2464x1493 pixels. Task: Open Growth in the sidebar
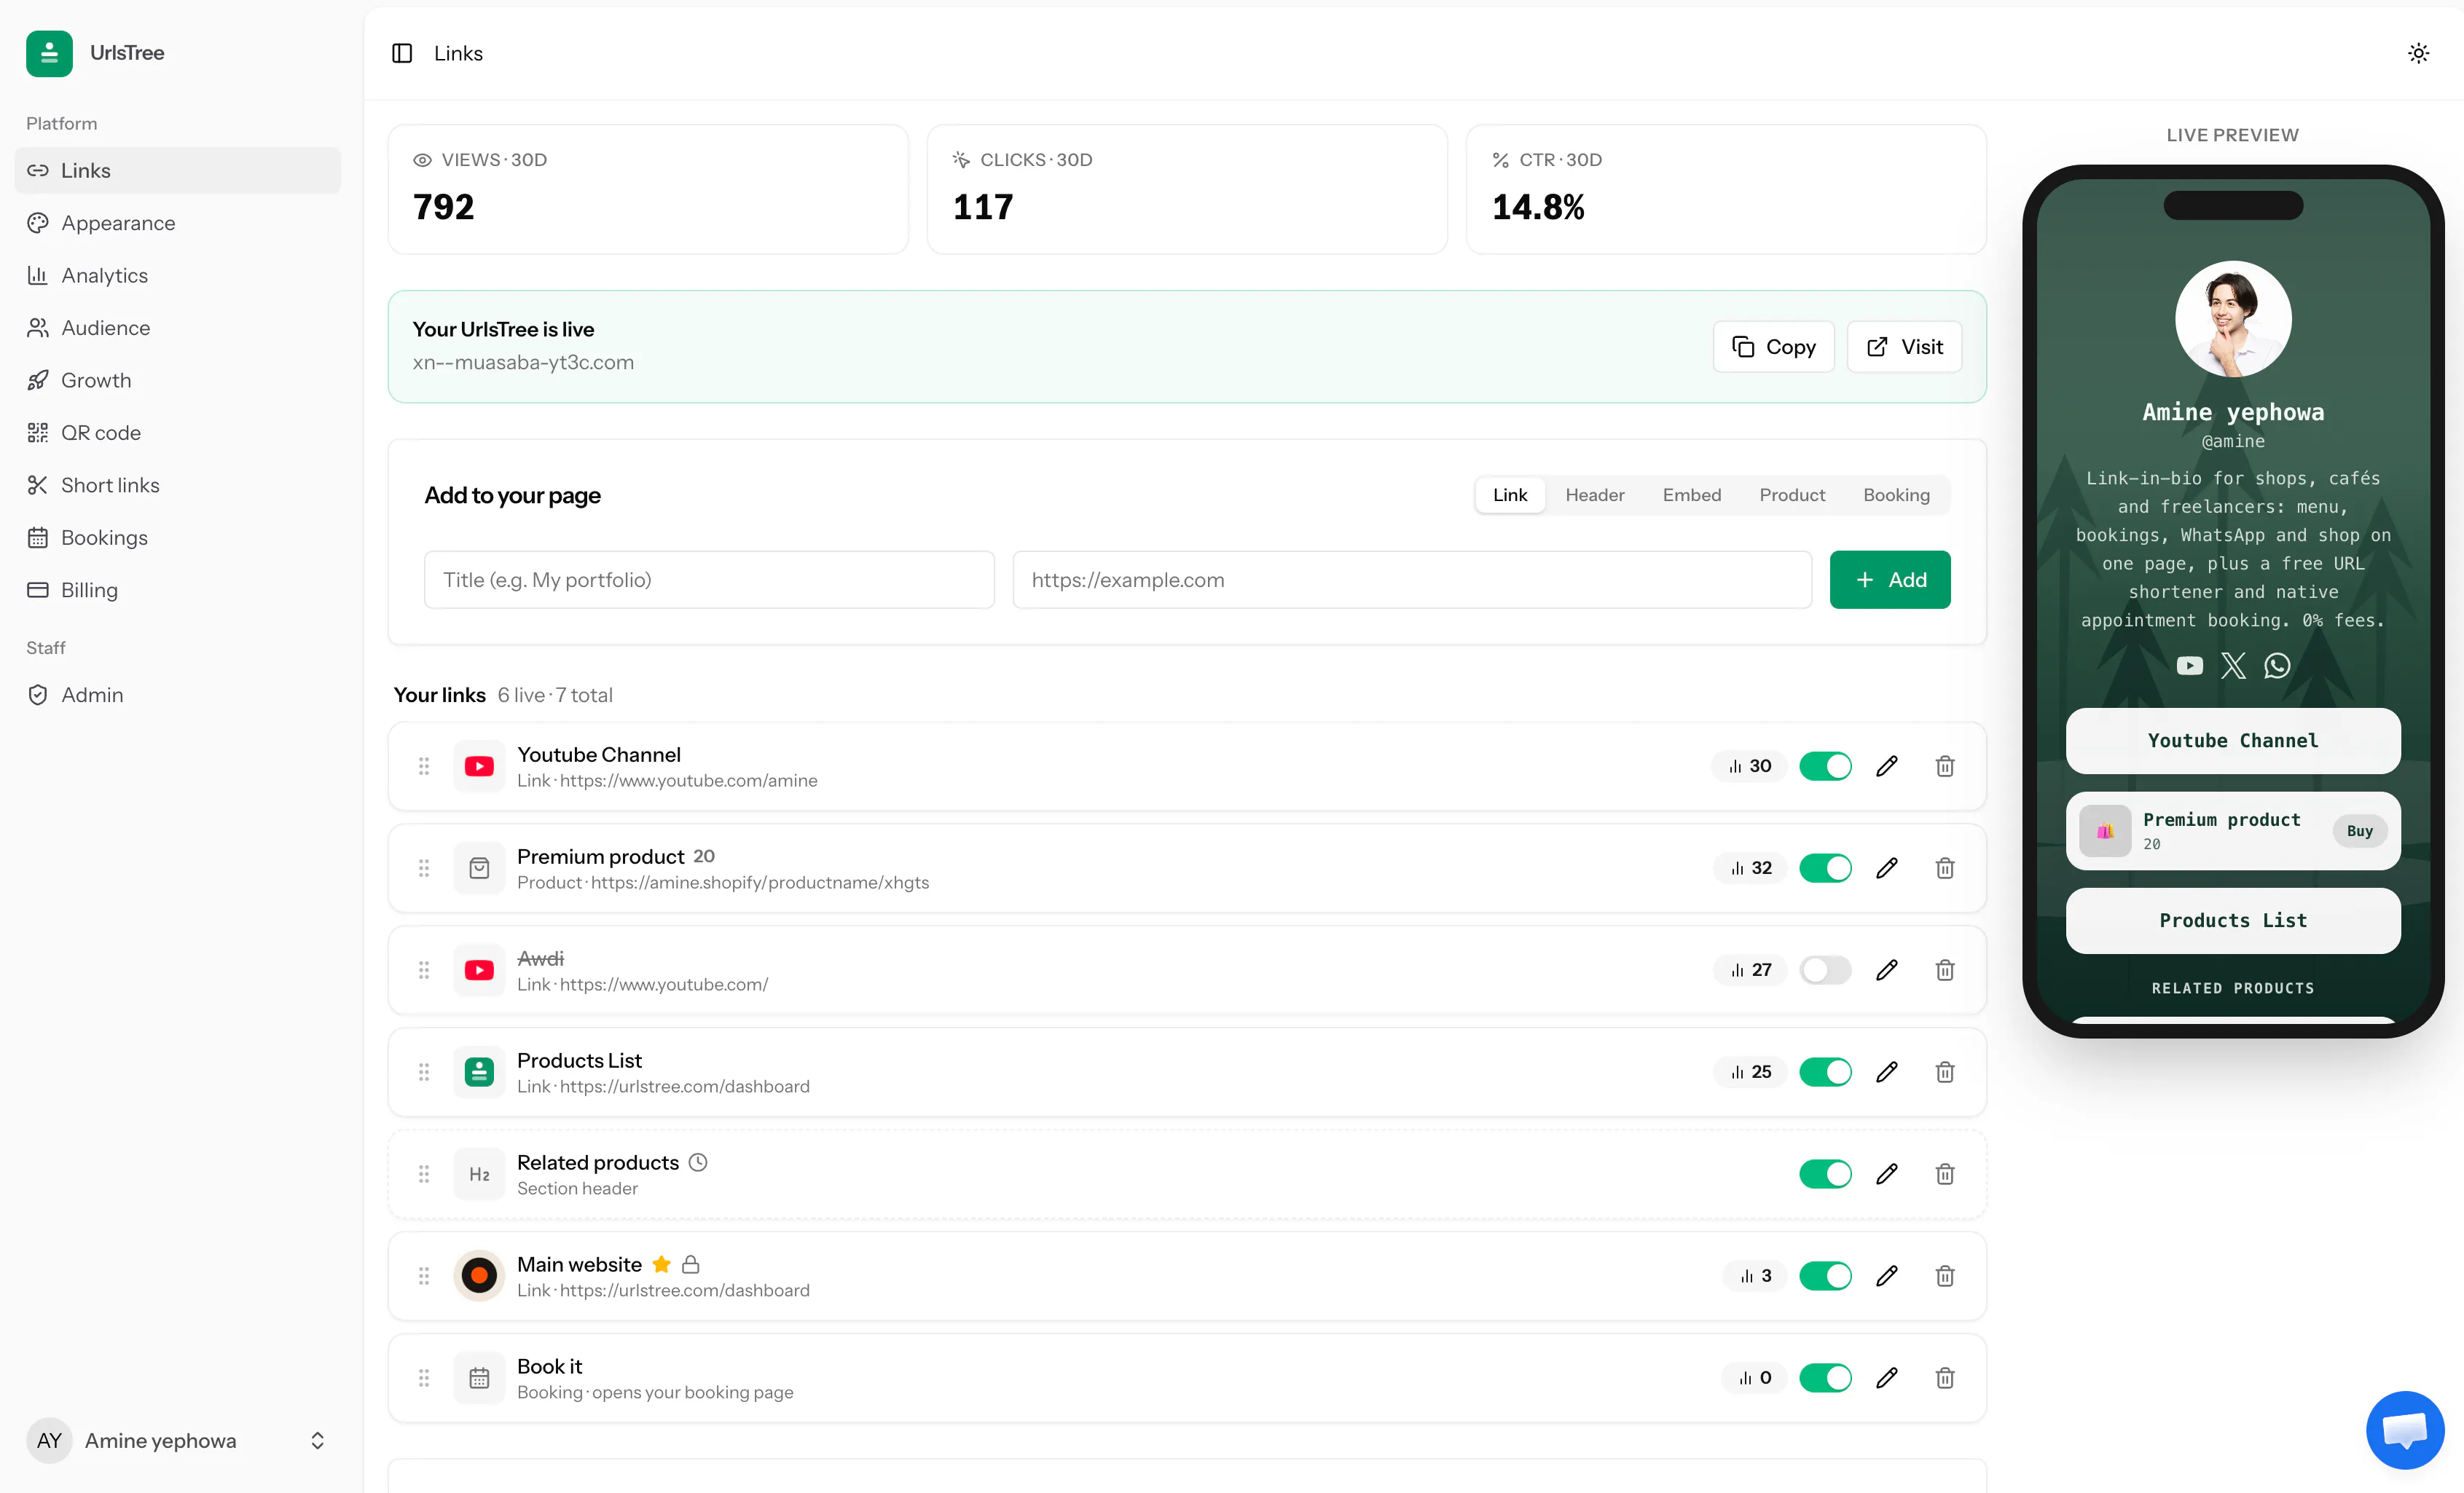(178, 381)
